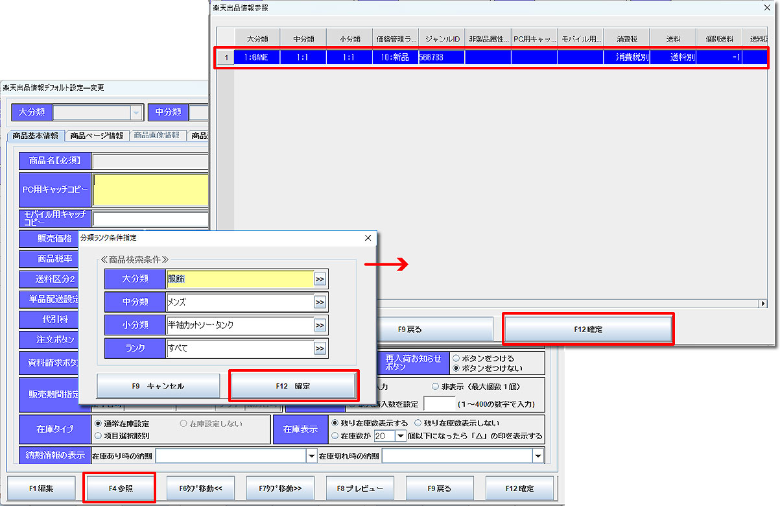This screenshot has width=780, height=506.
Task: Select ボタンをつける for 再入荷お知らせ
Action: pyautogui.click(x=456, y=358)
